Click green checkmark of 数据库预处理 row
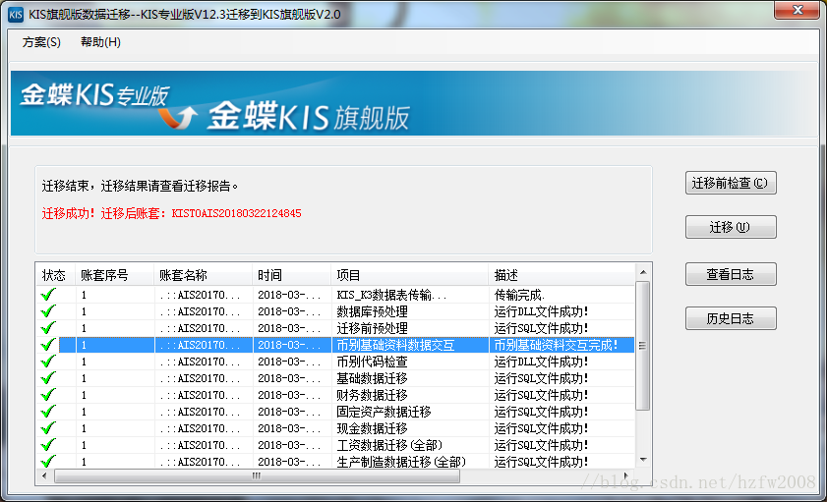Viewport: 827px width, 502px height. (48, 311)
